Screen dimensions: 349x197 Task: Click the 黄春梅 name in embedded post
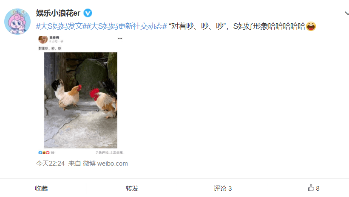[54, 38]
